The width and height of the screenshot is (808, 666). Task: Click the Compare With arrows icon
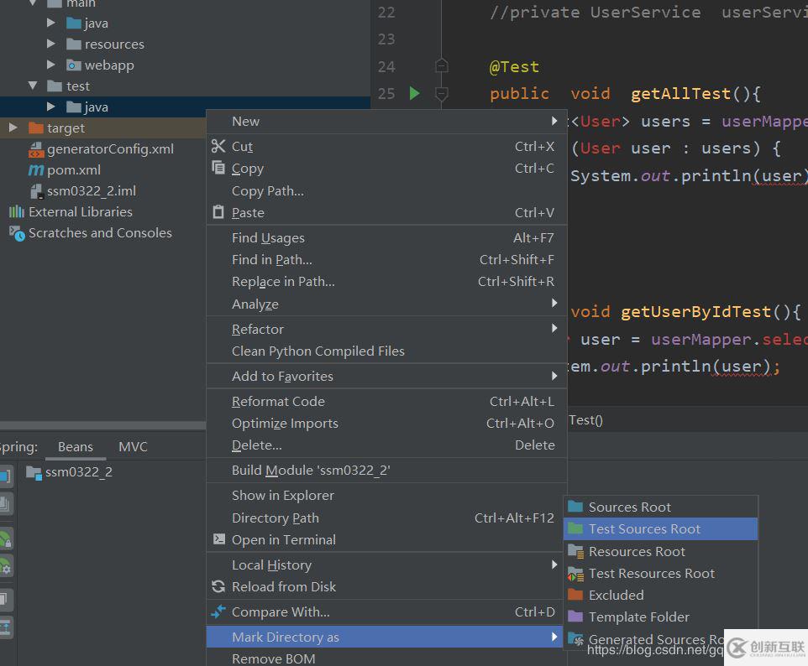[x=218, y=611]
